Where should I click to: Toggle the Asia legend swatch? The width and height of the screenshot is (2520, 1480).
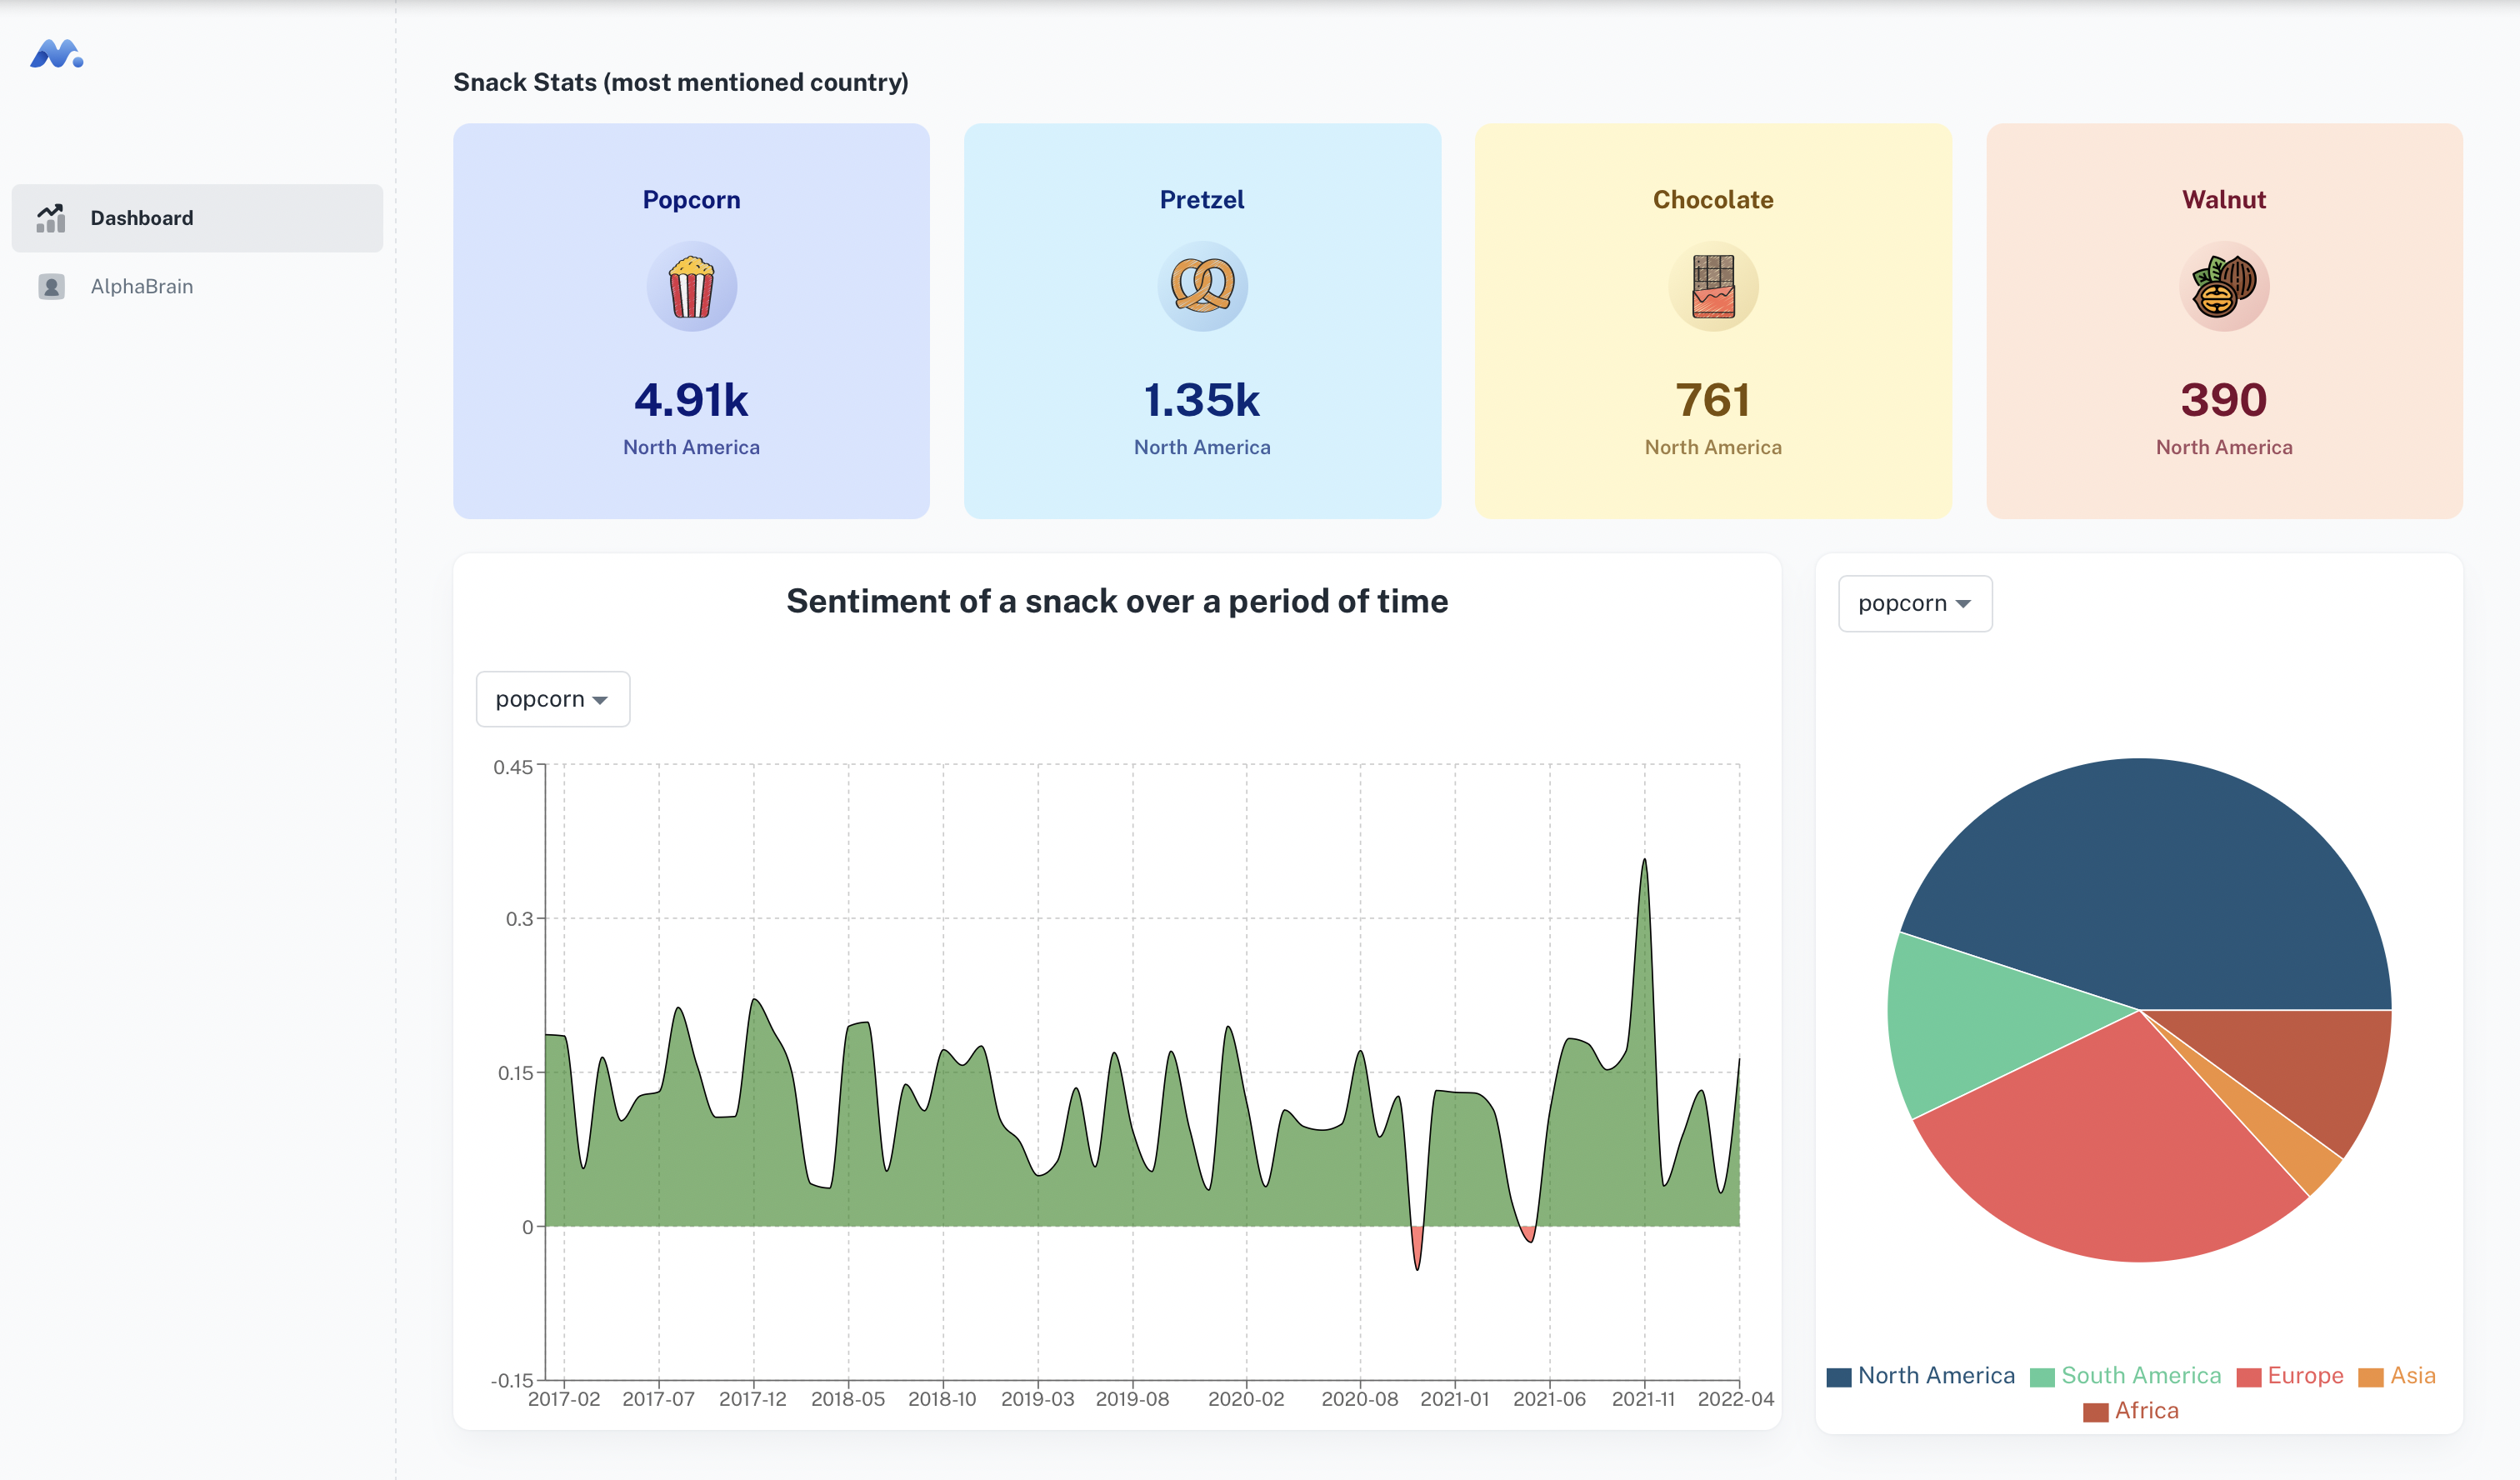(x=2370, y=1377)
